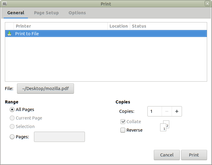Screen dimensions: 212x165
Task: Click the Pages range text field
Action: coord(59,137)
